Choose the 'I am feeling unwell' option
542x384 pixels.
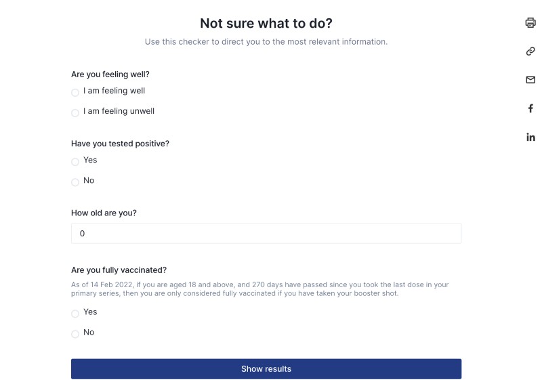(x=75, y=113)
